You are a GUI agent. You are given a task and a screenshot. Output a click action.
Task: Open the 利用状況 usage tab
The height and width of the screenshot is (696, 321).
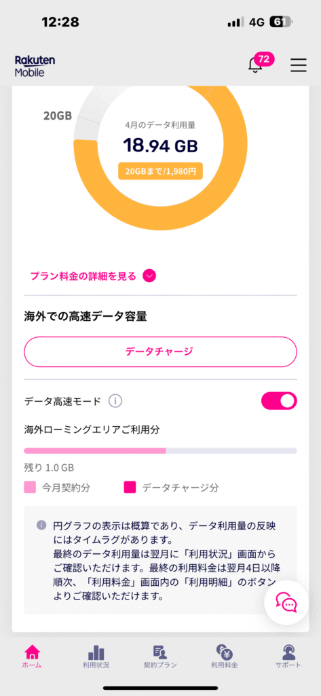point(96,657)
